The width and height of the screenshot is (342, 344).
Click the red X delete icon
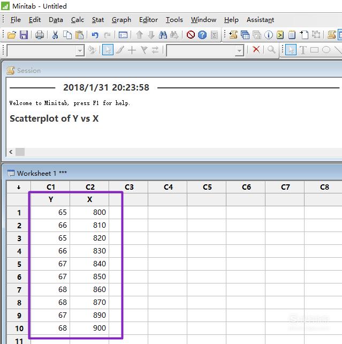(256, 49)
